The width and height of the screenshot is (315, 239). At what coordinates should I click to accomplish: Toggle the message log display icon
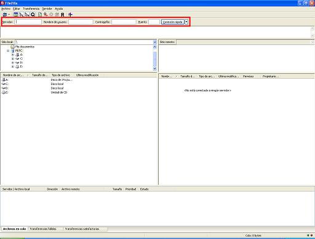pos(15,15)
